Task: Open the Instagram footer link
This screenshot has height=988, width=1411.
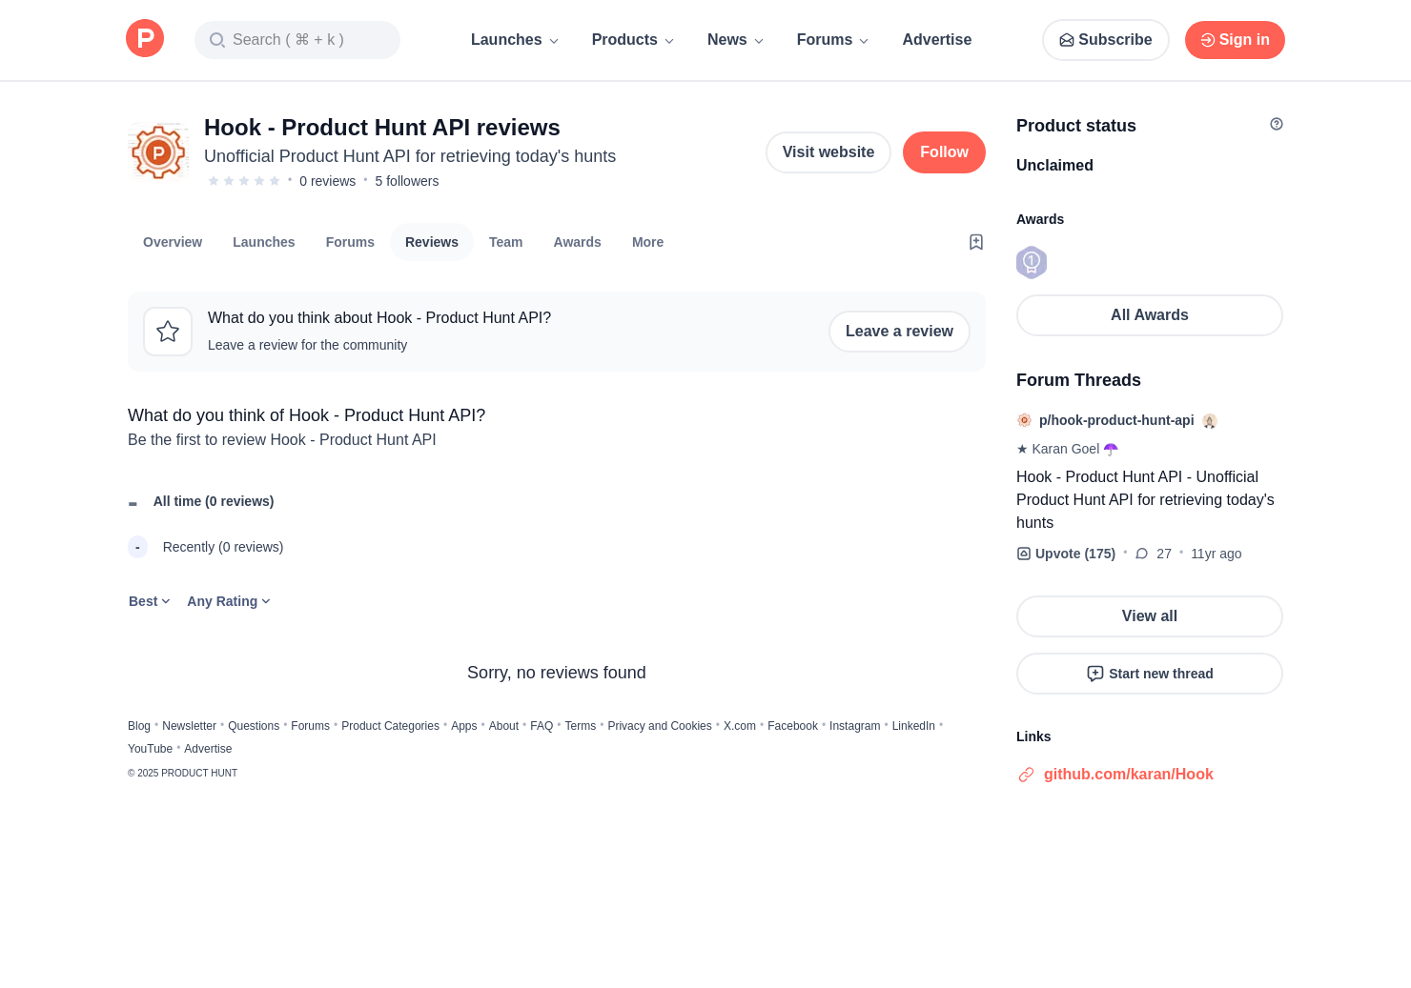Action: point(855,726)
